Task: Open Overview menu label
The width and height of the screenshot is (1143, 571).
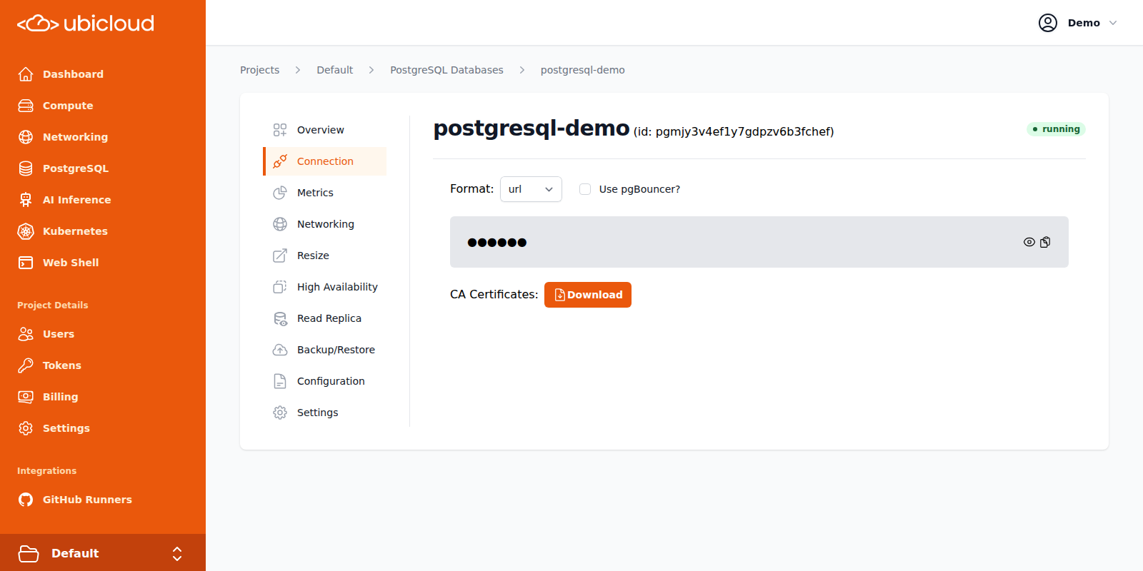Action: pyautogui.click(x=321, y=130)
